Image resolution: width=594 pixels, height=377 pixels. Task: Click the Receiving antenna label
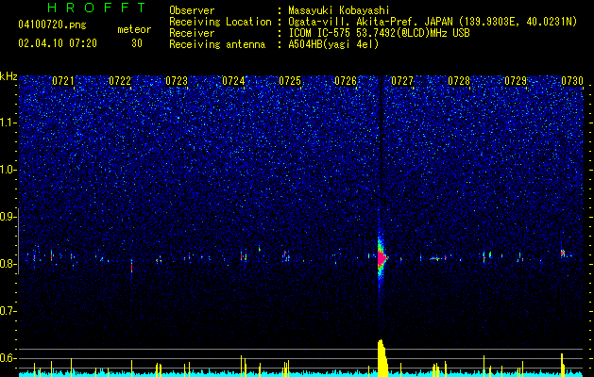click(x=217, y=44)
